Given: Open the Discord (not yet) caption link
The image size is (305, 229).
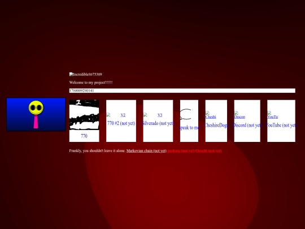Looking at the screenshot, I should click(247, 125).
